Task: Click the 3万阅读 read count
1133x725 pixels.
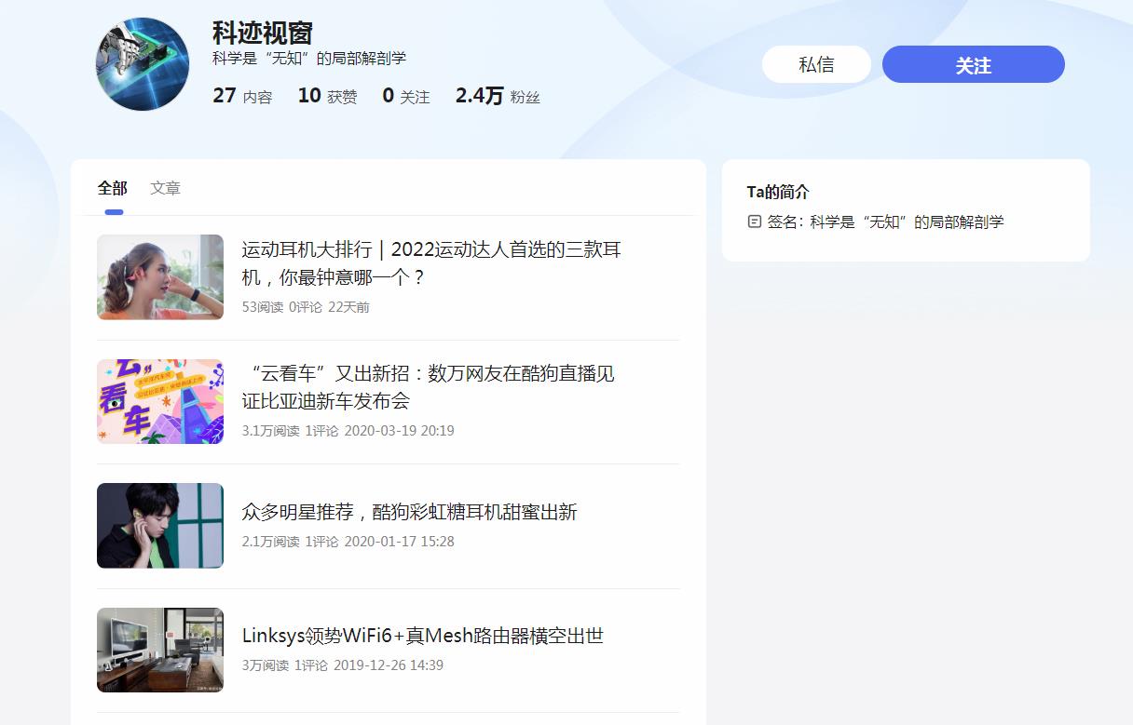Action: pyautogui.click(x=266, y=665)
